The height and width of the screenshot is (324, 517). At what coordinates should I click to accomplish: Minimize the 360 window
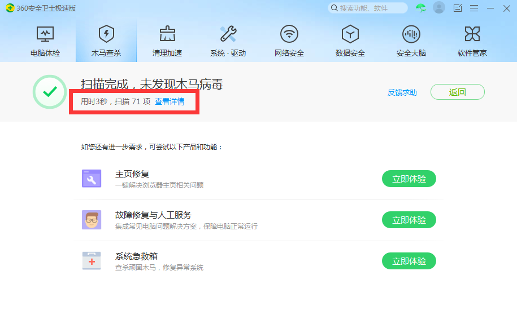490,8
